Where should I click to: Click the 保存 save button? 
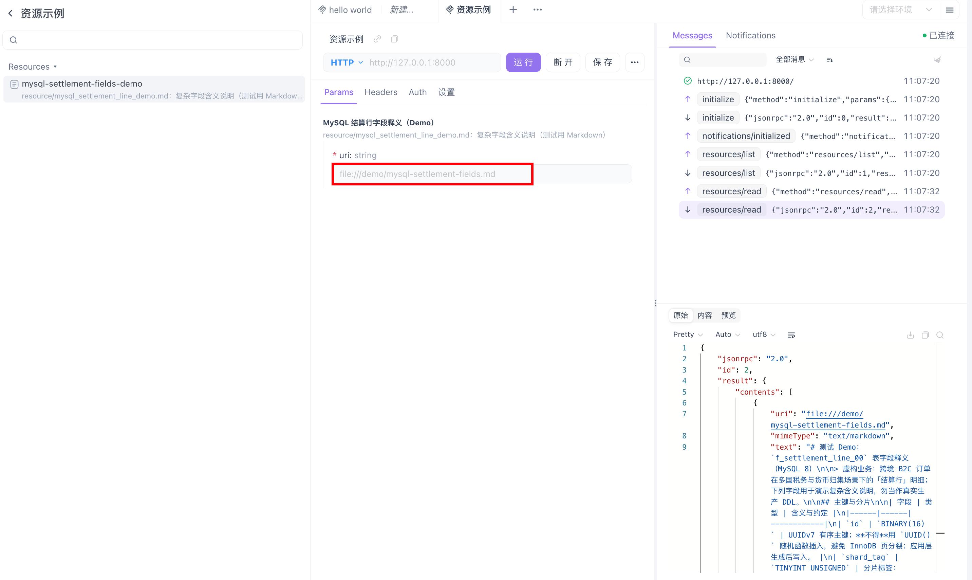(602, 62)
